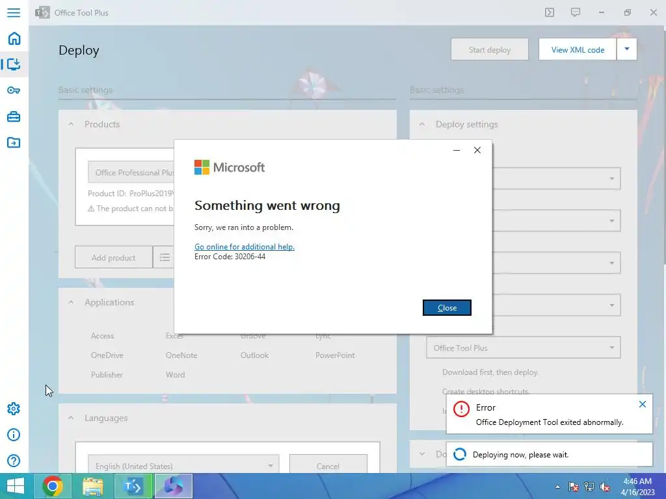The image size is (666, 499).
Task: Click the Office setup taskbar icon
Action: click(x=173, y=486)
